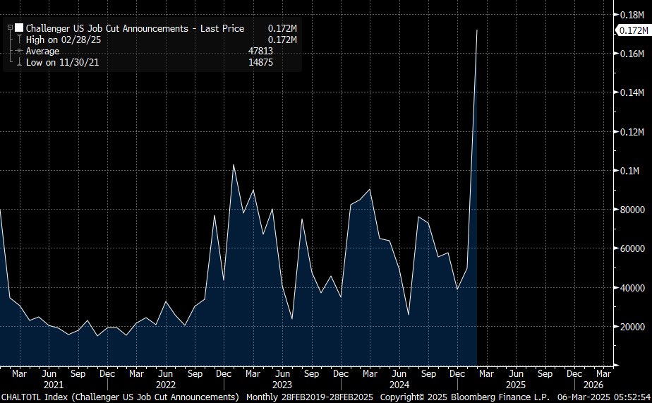Select legend row 'Low on 11/30/21'
This screenshot has height=403, width=652.
[62, 62]
